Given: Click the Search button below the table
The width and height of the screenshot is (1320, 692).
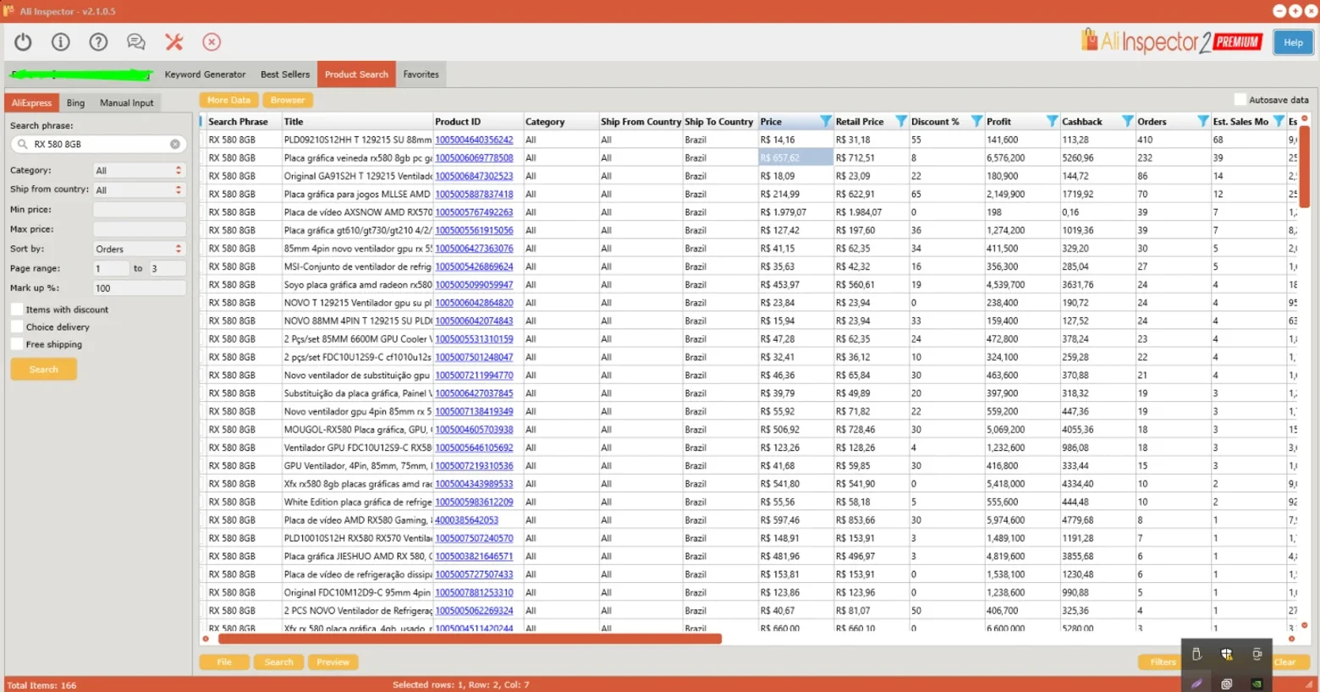Looking at the screenshot, I should click(x=278, y=662).
